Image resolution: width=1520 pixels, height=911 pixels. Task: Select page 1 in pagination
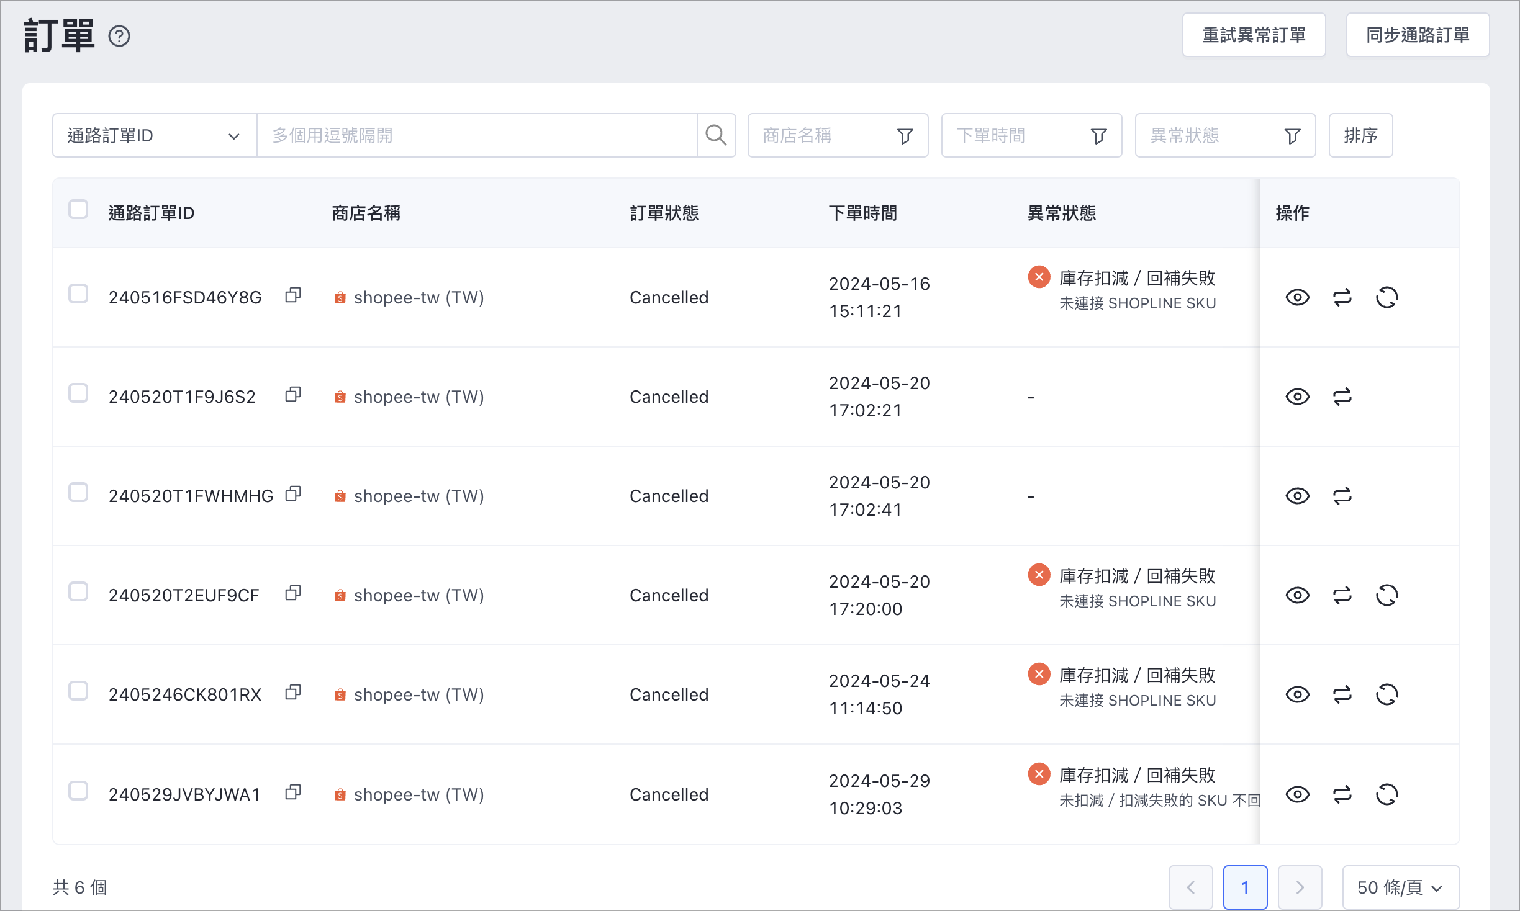[1245, 887]
